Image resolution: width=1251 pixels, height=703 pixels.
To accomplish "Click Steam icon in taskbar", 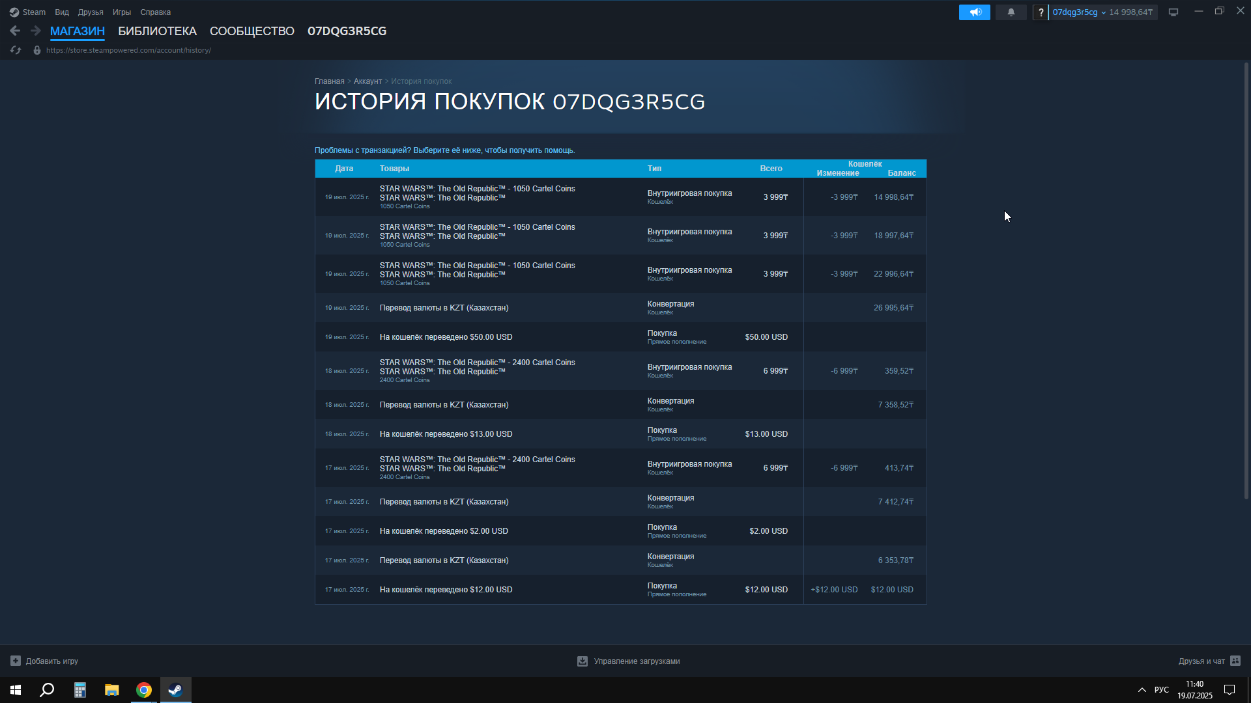I will pos(176,690).
